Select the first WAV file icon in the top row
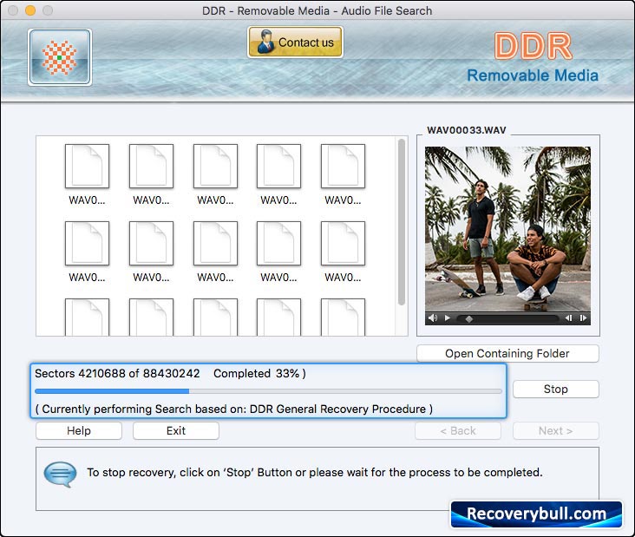The width and height of the screenshot is (635, 537). (87, 166)
